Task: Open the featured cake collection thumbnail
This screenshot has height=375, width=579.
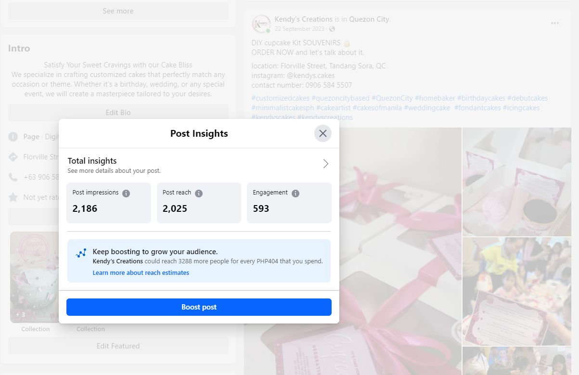Action: pos(35,277)
